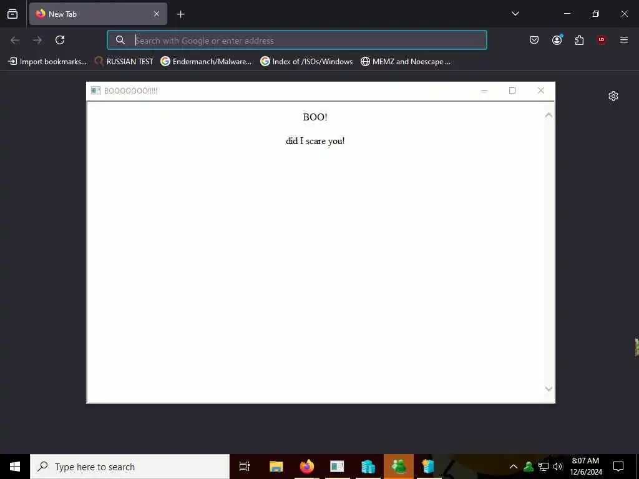Click green user icon in system tray

tap(529, 467)
